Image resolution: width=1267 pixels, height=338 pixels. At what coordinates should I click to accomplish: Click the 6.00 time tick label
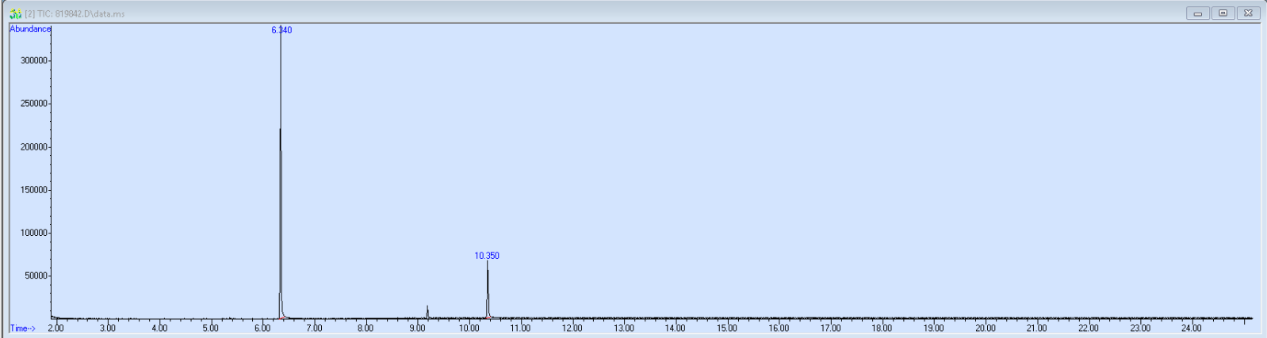click(x=262, y=328)
